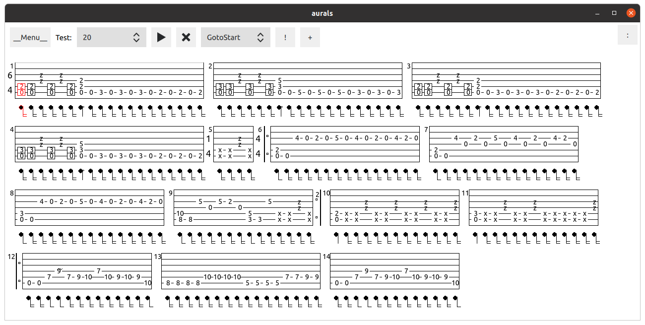Viewport: 645px width, 325px height.
Task: Click the red highlighted chord in measure 1
Action: pos(22,89)
